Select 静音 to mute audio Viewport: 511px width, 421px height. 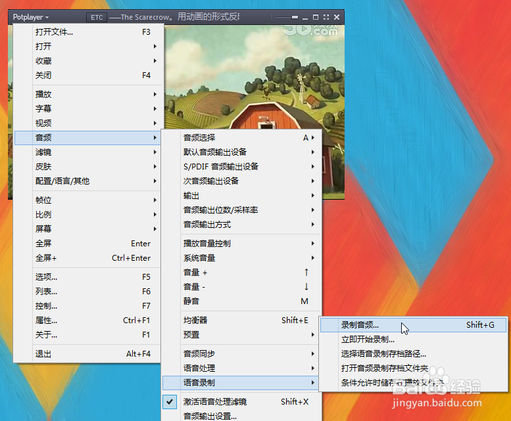click(x=241, y=301)
